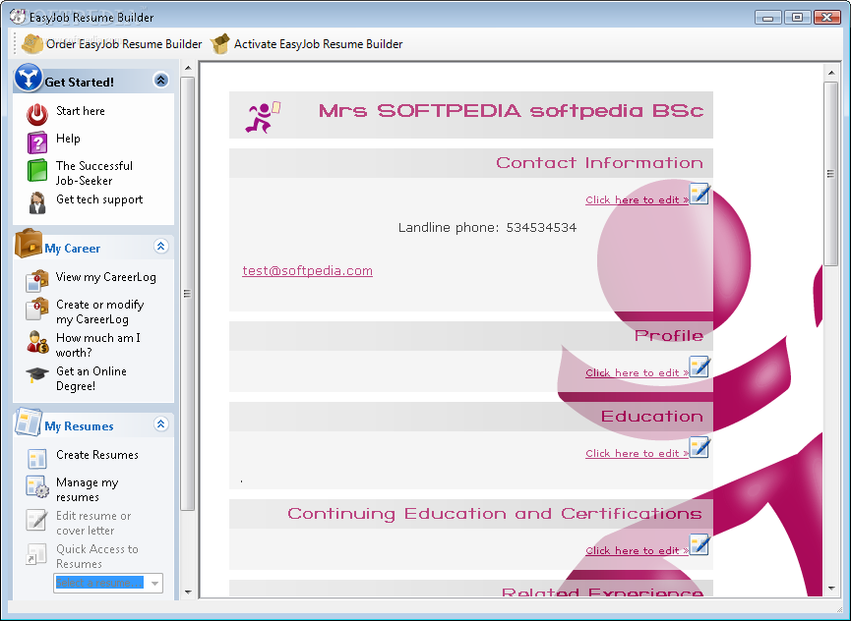Click the Contact Information section heading

coord(600,163)
